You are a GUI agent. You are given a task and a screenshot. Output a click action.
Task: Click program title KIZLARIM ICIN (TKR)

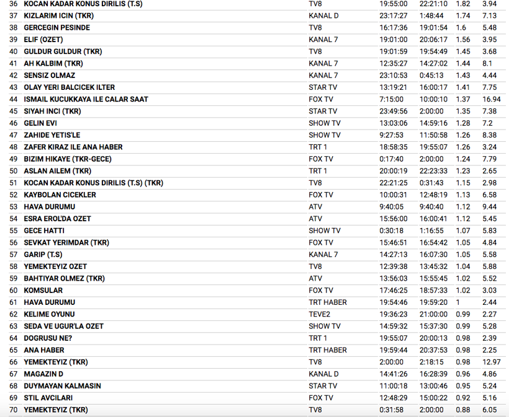pyautogui.click(x=59, y=15)
